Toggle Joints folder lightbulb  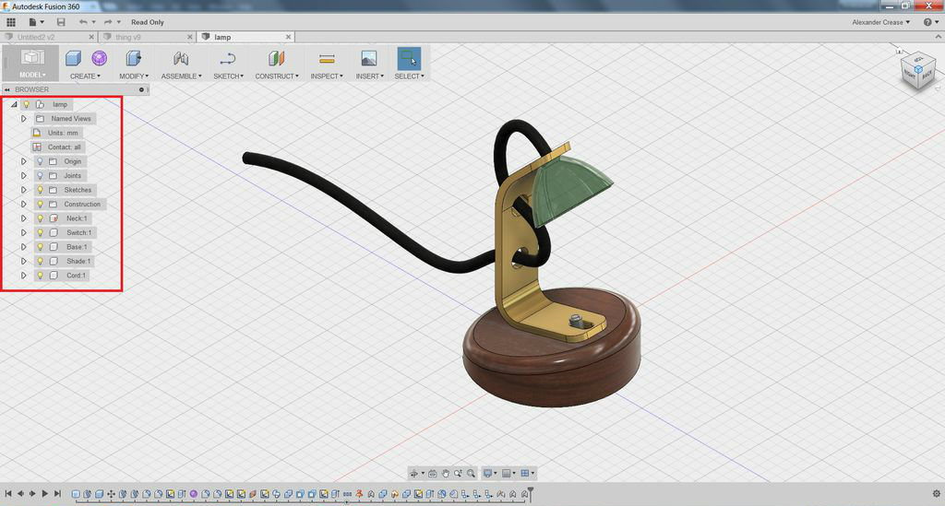pos(41,176)
